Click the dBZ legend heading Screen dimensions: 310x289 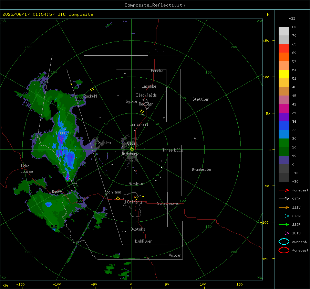pos(292,18)
